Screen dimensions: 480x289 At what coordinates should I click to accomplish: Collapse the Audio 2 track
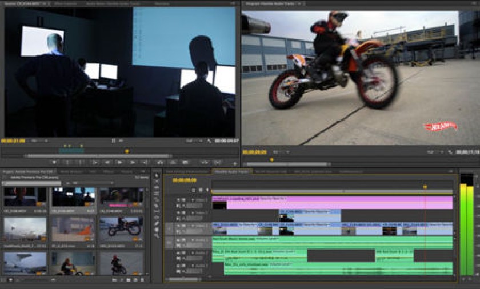point(193,252)
